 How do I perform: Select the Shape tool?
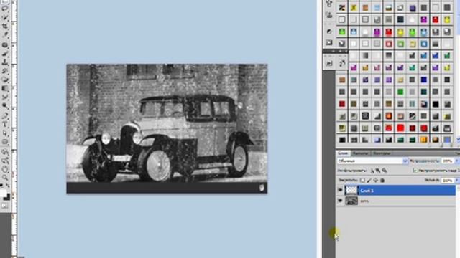[x=5, y=142]
